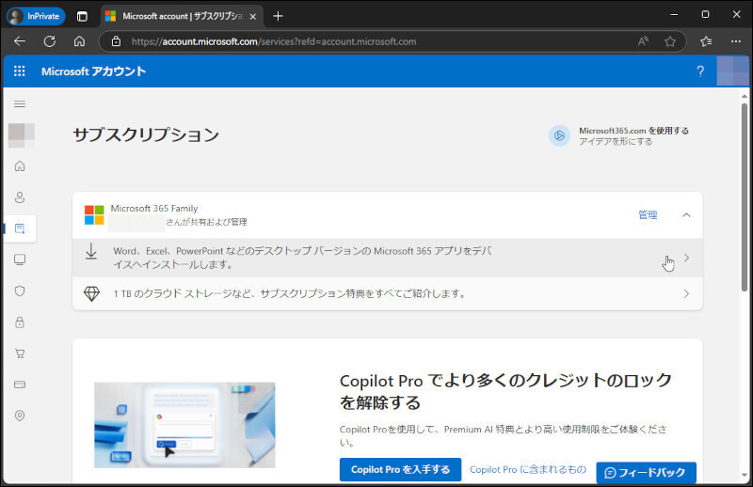Open the Order history cart icon
The image size is (753, 487).
click(x=20, y=353)
